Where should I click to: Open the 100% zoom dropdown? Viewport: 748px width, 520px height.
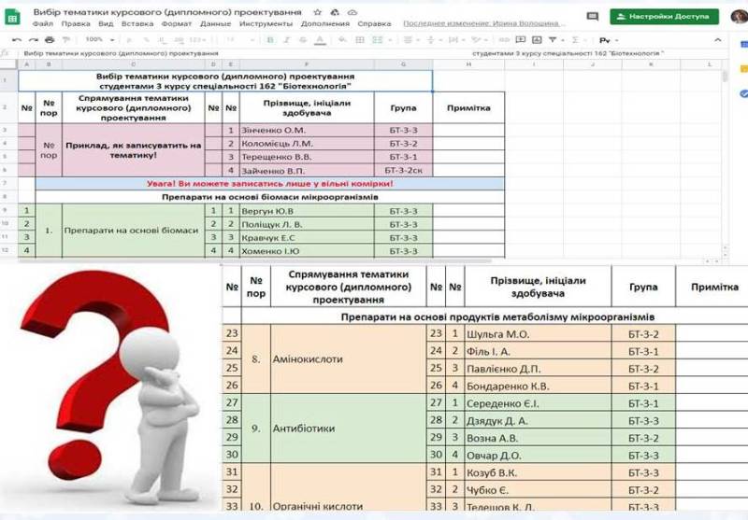(100, 39)
